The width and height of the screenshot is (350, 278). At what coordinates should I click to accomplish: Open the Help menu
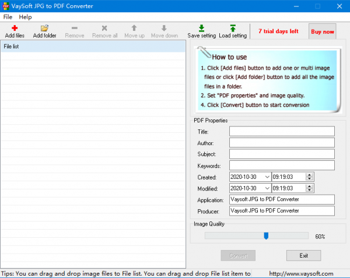[25, 17]
